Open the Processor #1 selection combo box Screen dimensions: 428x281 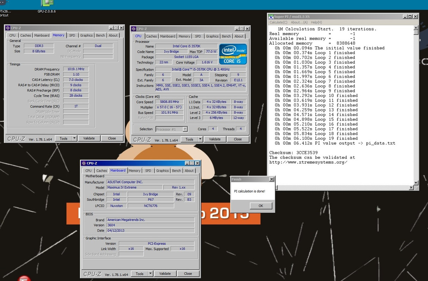pyautogui.click(x=172, y=129)
